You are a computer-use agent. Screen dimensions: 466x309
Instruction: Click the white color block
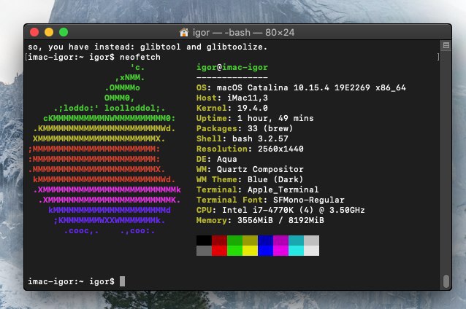(311, 251)
